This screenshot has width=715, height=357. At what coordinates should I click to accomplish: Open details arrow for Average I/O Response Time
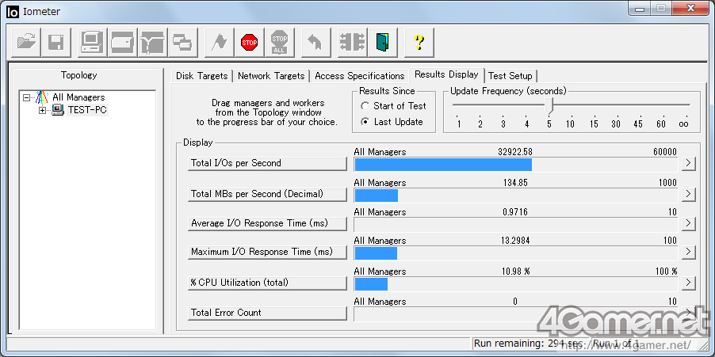[689, 223]
